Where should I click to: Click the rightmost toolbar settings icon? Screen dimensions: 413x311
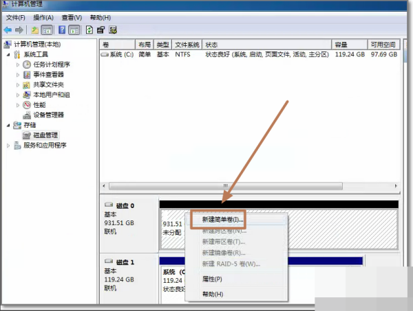pyautogui.click(x=113, y=30)
